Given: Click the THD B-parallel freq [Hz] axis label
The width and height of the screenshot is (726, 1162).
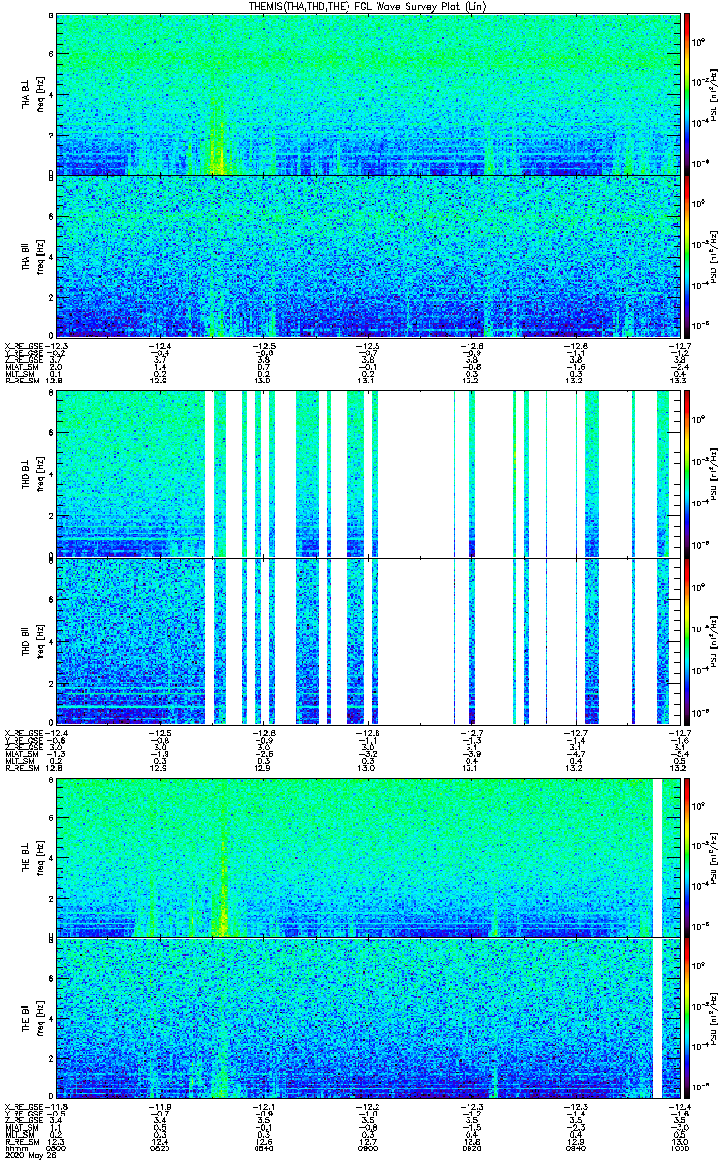Looking at the screenshot, I should coord(39,641).
